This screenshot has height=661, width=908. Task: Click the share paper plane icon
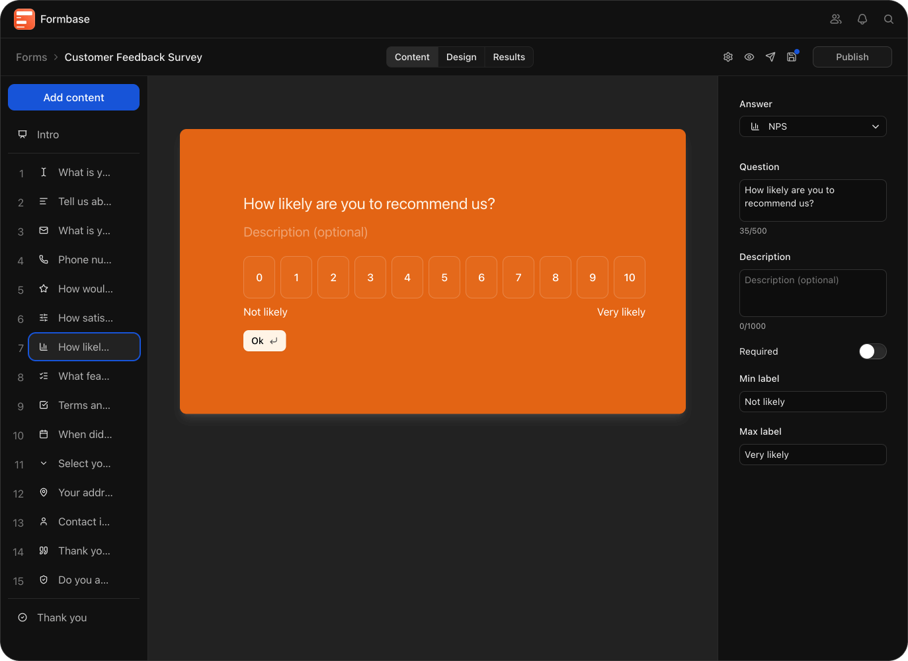tap(770, 57)
